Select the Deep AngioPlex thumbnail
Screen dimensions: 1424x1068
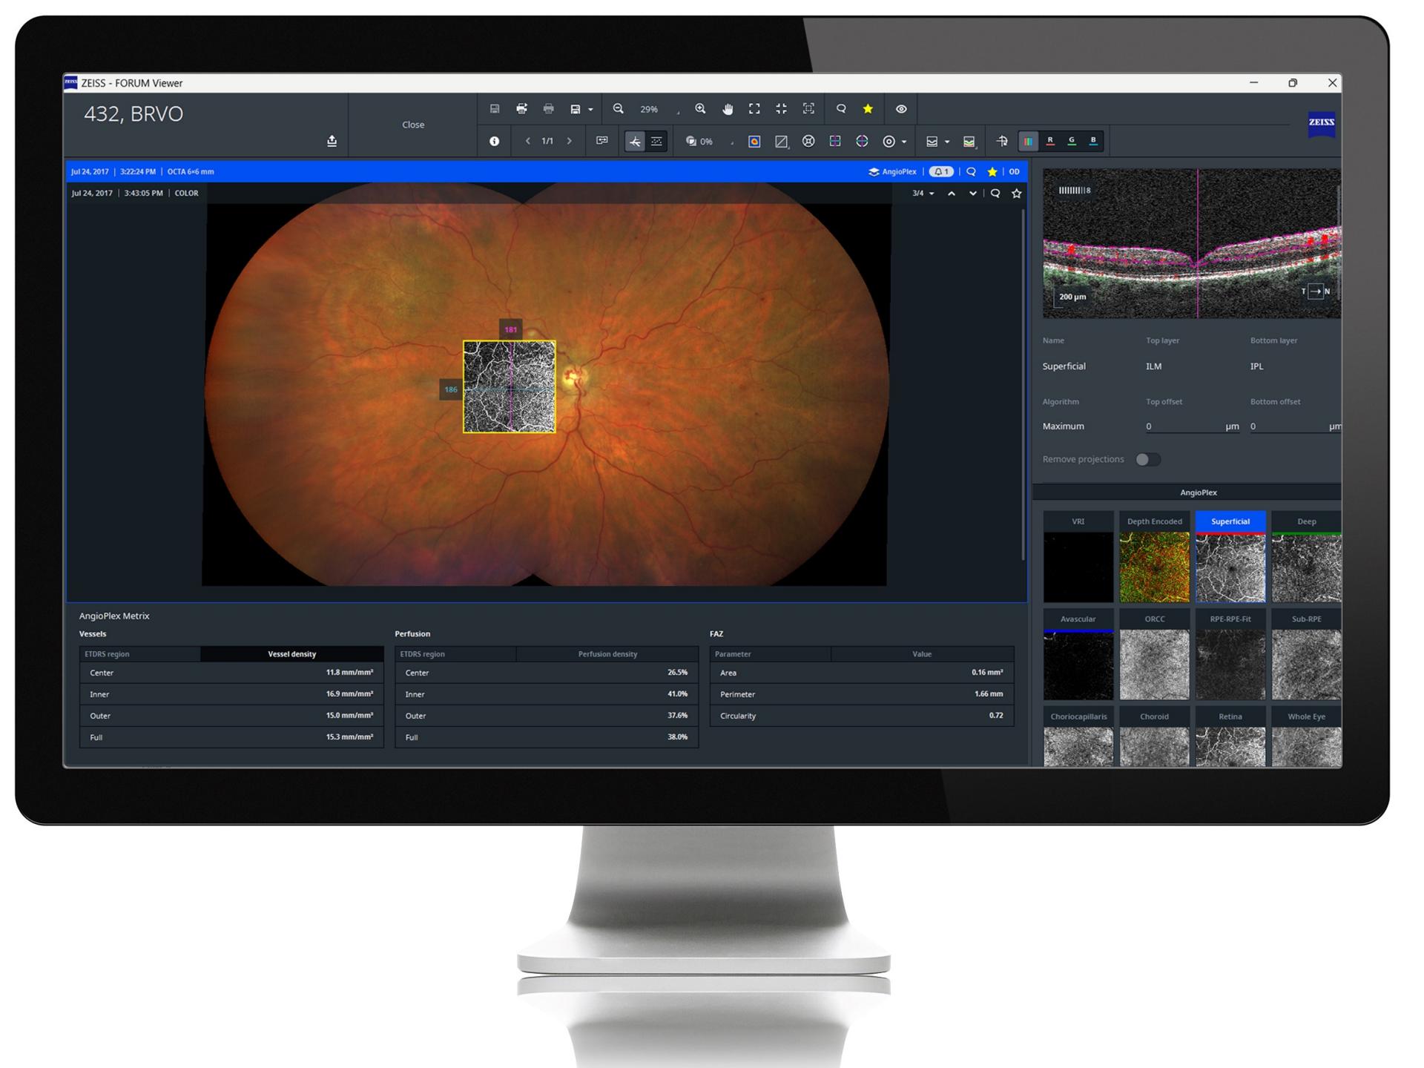click(x=1306, y=567)
